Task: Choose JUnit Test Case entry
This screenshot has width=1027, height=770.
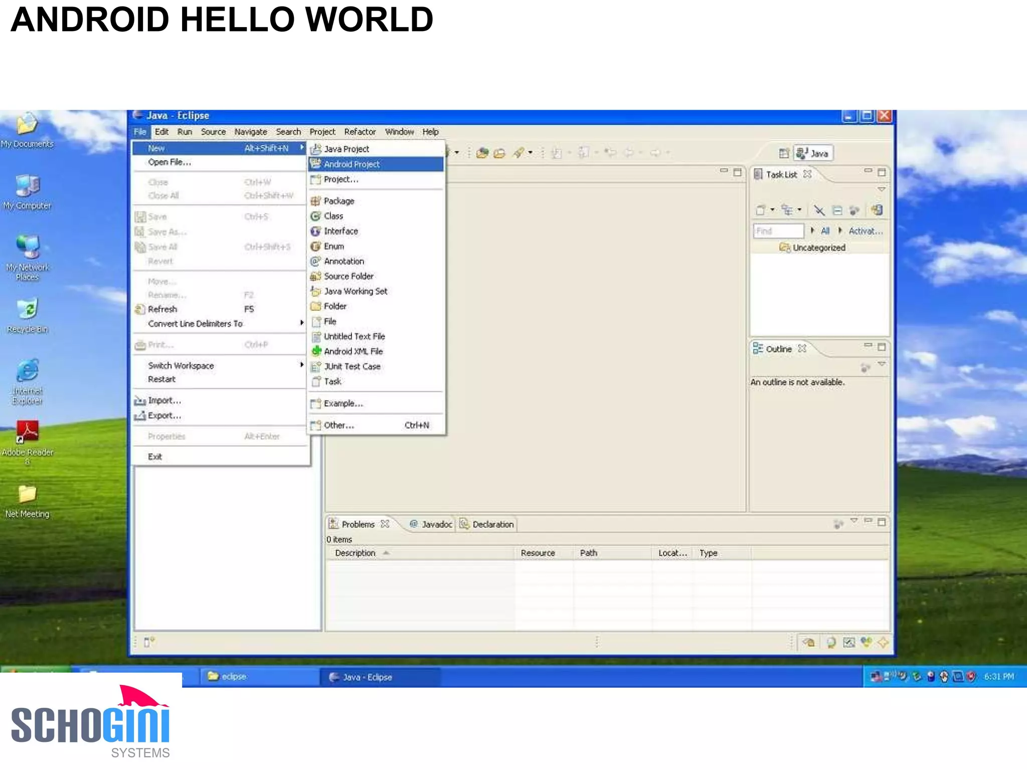Action: click(376, 366)
